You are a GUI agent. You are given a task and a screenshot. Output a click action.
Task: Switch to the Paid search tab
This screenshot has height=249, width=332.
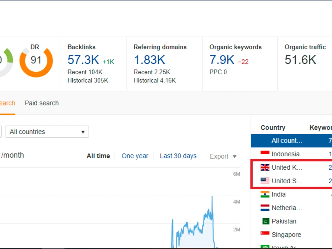(42, 103)
